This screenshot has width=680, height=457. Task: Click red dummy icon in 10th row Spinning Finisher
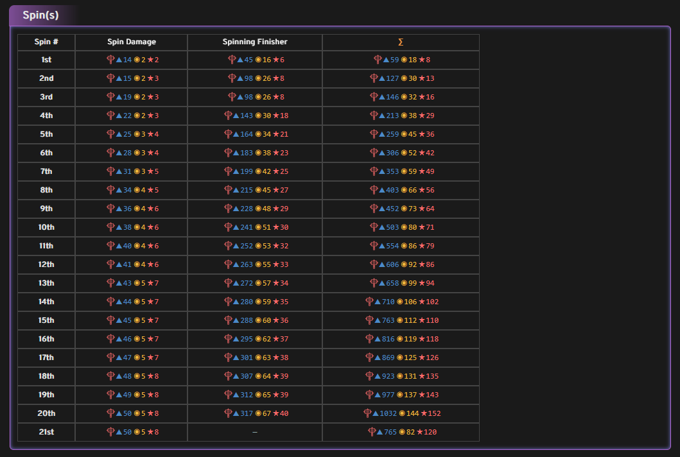pos(228,227)
